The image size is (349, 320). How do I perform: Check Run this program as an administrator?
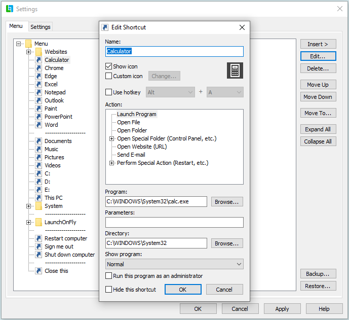108,276
